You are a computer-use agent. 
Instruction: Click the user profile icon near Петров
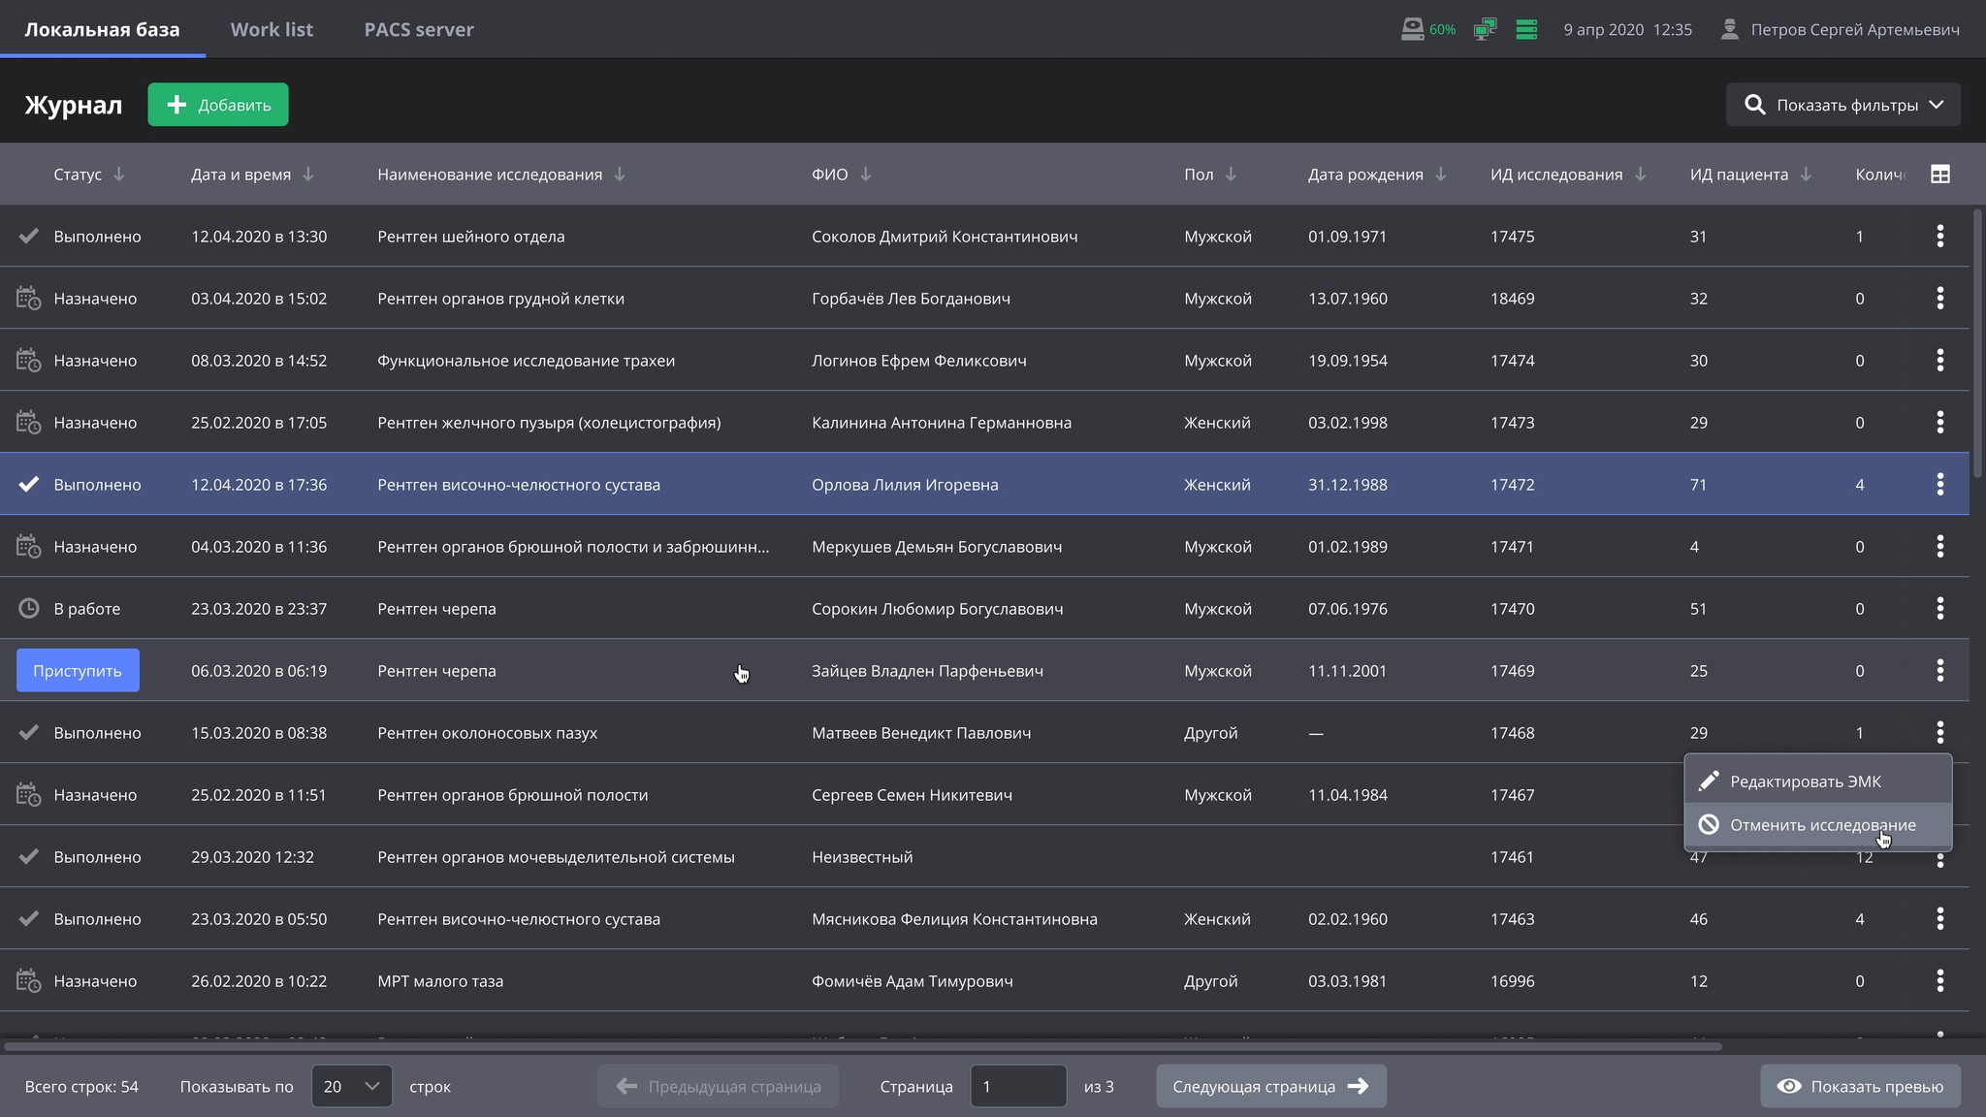1729,29
